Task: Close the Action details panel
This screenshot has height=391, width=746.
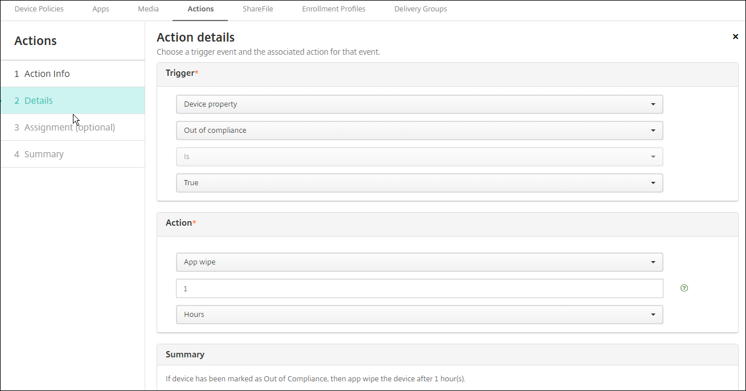Action: (x=735, y=37)
